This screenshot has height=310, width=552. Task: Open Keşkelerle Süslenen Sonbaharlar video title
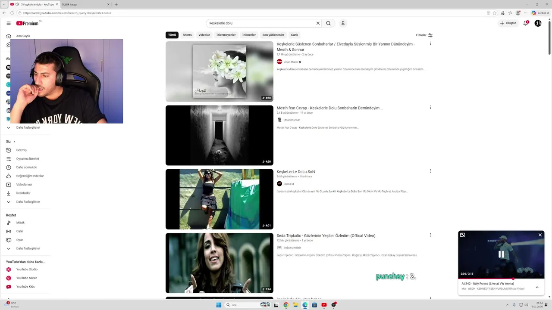click(x=345, y=46)
